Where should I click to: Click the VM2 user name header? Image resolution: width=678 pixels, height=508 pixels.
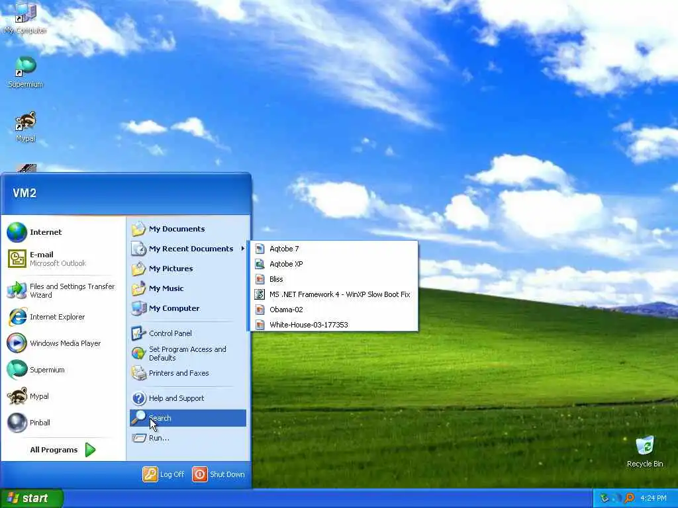click(x=24, y=193)
